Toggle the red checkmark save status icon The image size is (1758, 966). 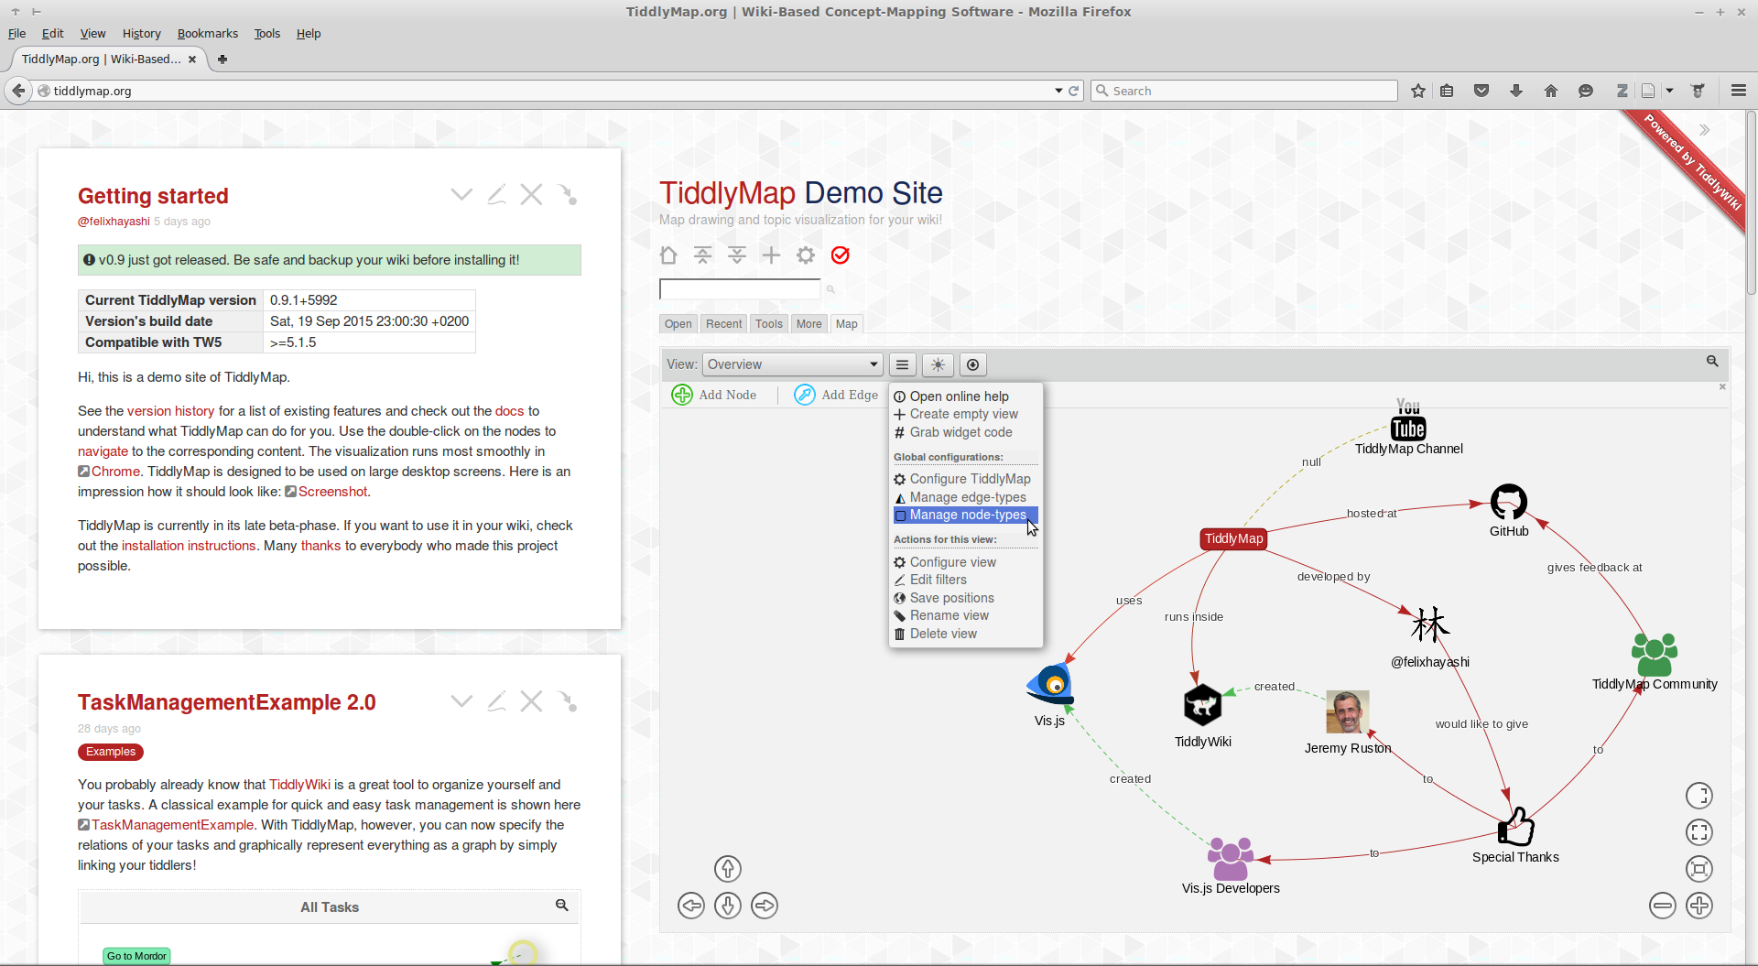(x=840, y=255)
